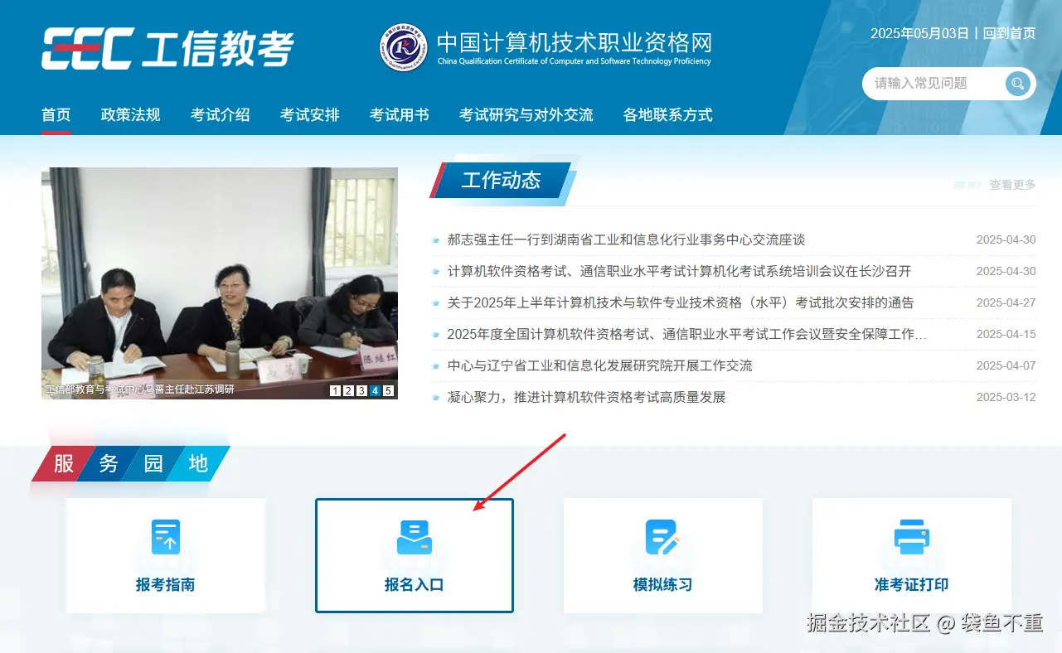Switch carousel to slide 2

348,390
